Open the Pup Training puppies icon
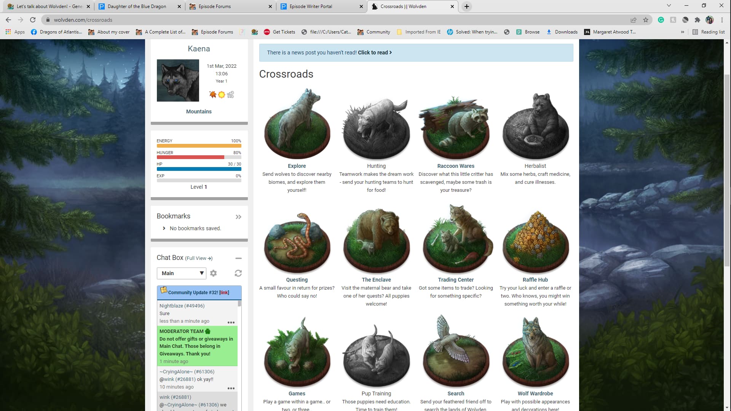Image resolution: width=731 pixels, height=411 pixels. 376,356
